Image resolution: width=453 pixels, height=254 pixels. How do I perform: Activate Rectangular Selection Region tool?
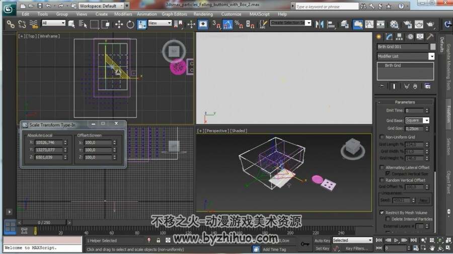(94, 24)
